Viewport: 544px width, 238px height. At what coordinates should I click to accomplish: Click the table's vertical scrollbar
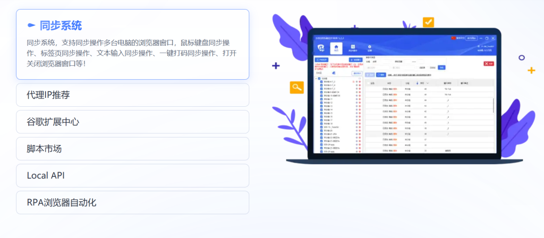(494, 105)
